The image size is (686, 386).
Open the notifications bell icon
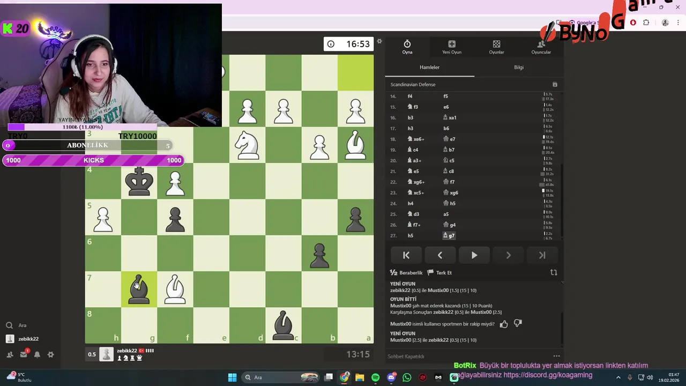(x=37, y=354)
